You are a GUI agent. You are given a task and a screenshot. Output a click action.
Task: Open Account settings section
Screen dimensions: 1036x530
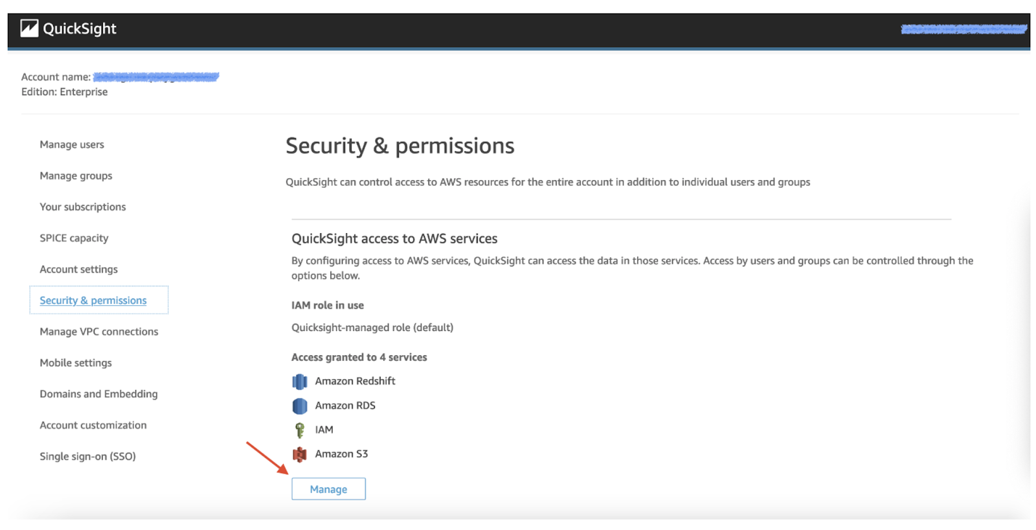point(78,269)
